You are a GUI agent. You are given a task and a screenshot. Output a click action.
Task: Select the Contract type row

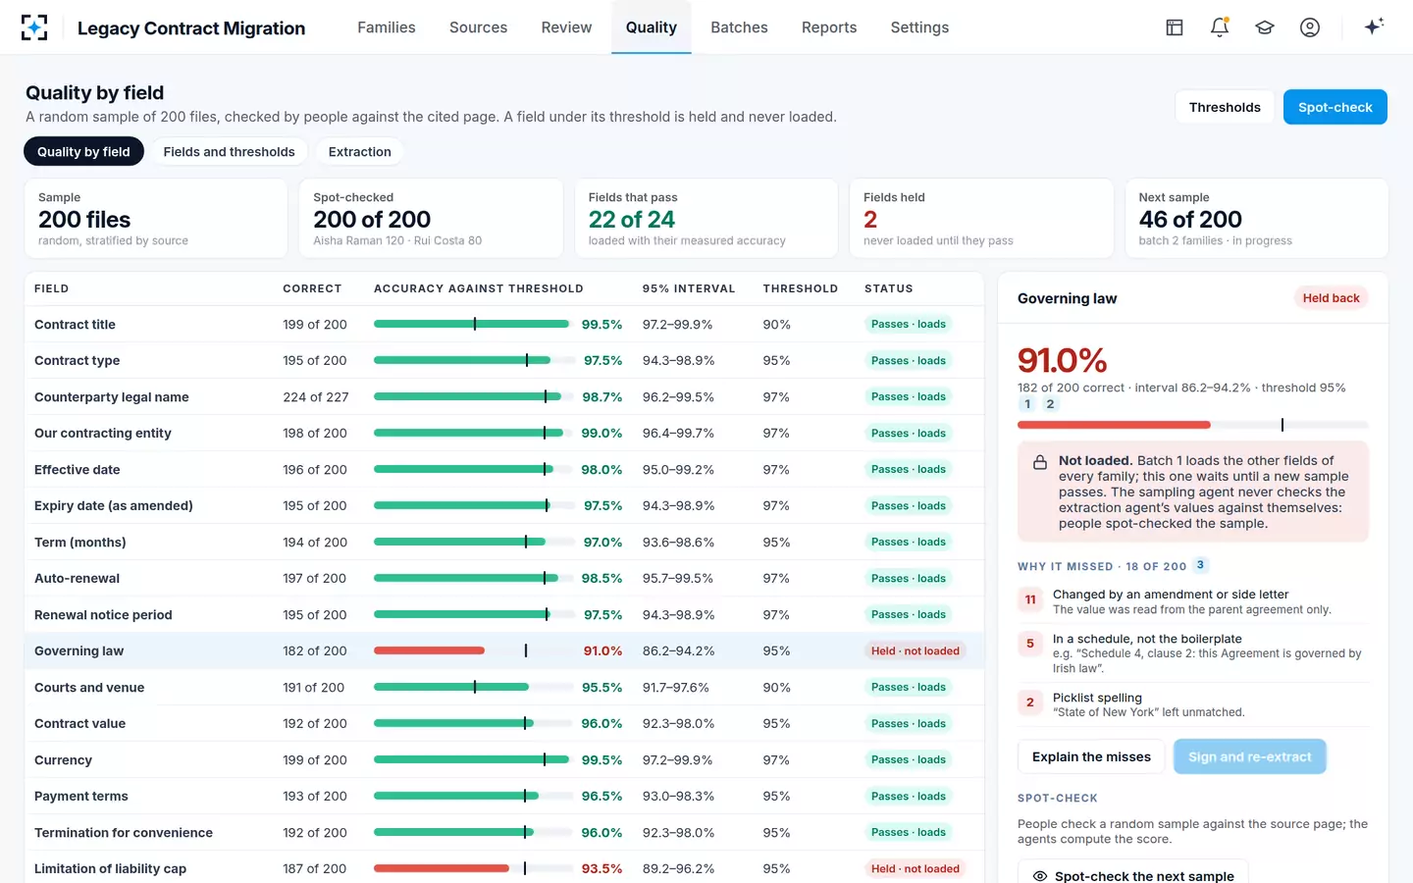(x=504, y=360)
